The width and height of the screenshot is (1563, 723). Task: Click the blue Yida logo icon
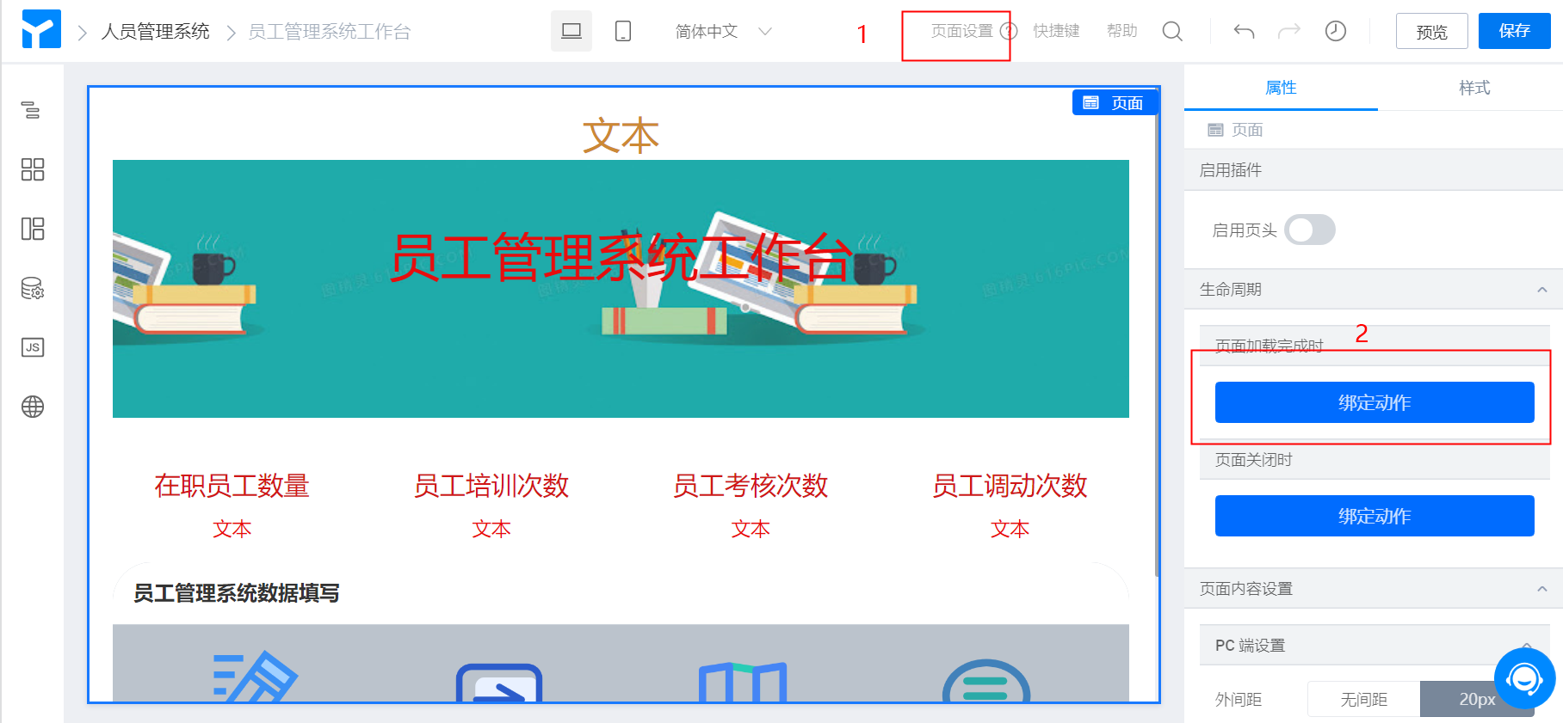click(x=41, y=29)
